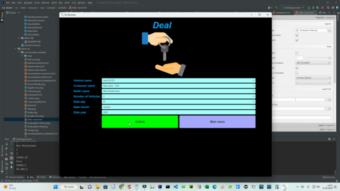Screen dimensions: 340x191
Task: Click the Rerun icon in the Run panel
Action: pos(6,144)
